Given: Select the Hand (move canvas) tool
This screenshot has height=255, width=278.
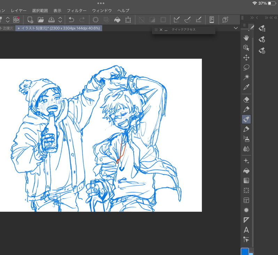Looking at the screenshot, I should [x=246, y=38].
